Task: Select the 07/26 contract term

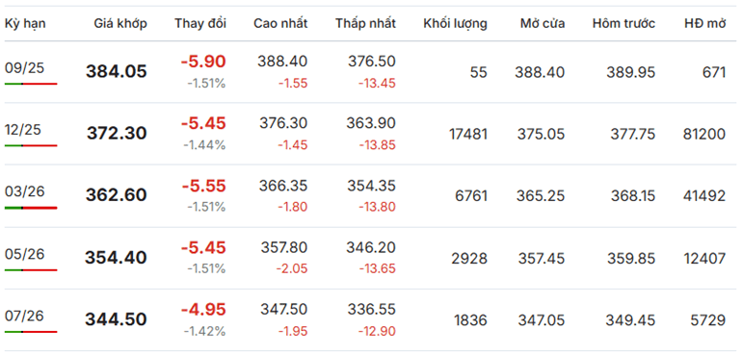Action: [25, 316]
